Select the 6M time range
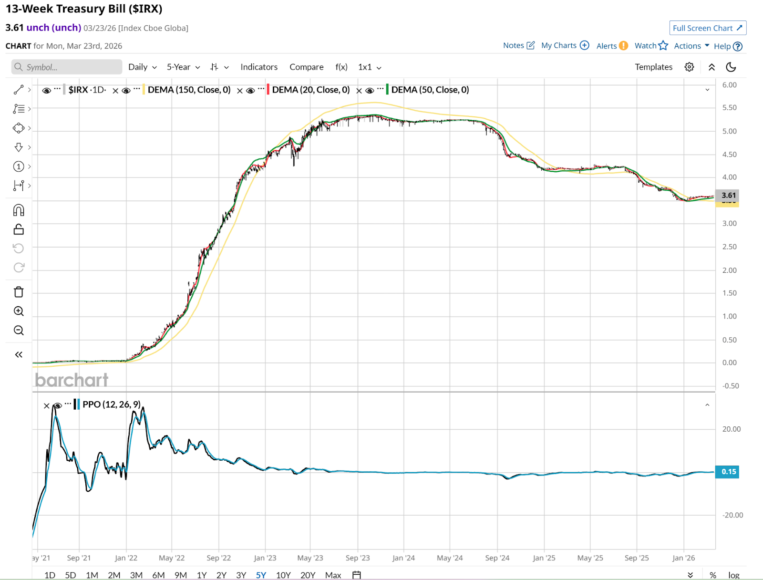 (x=158, y=575)
